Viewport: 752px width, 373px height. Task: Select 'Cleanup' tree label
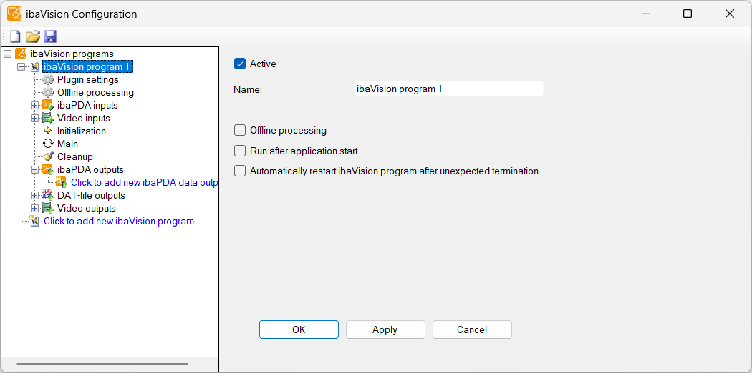tap(74, 157)
